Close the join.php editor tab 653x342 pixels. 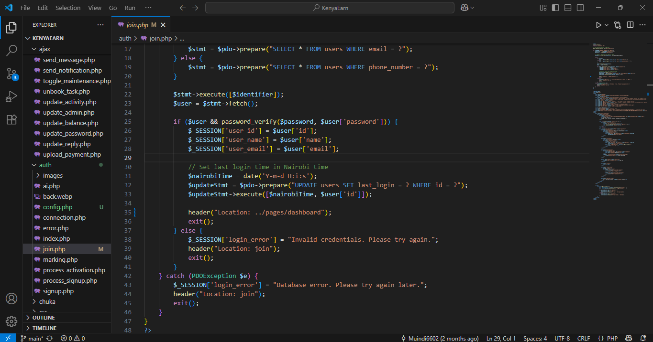pos(163,25)
